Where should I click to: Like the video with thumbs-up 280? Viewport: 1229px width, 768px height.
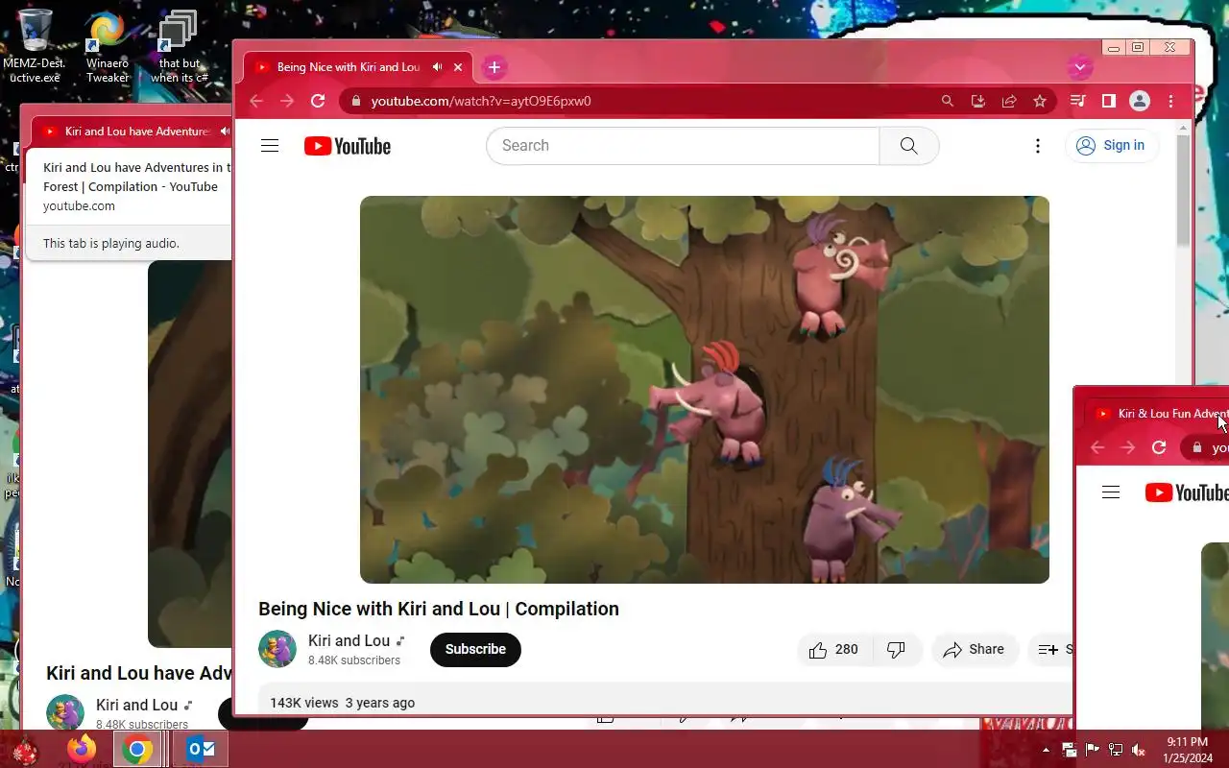coord(833,650)
